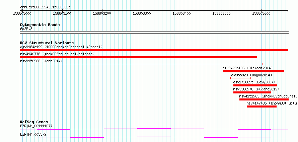Click the nsv4147486 label text
Screen dimensions: 298x142
[x=256, y=103]
